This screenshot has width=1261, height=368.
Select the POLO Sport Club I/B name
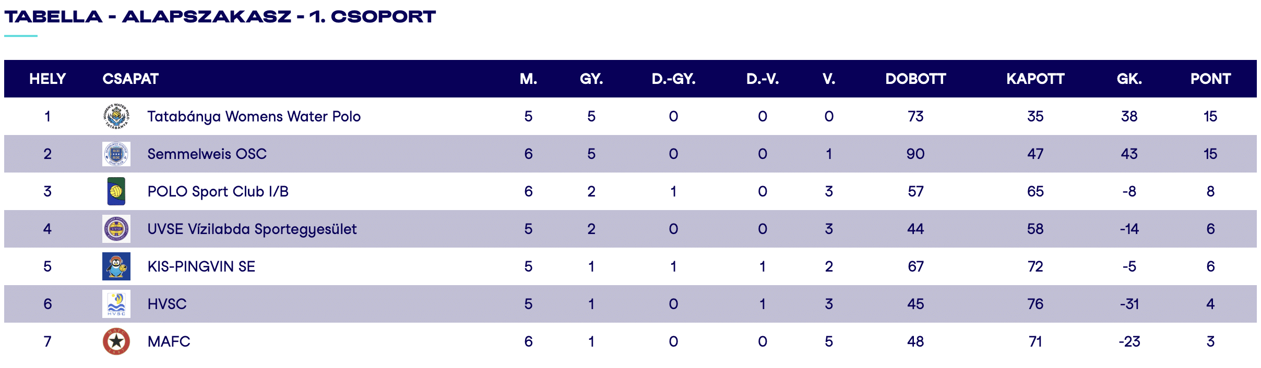pyautogui.click(x=218, y=191)
